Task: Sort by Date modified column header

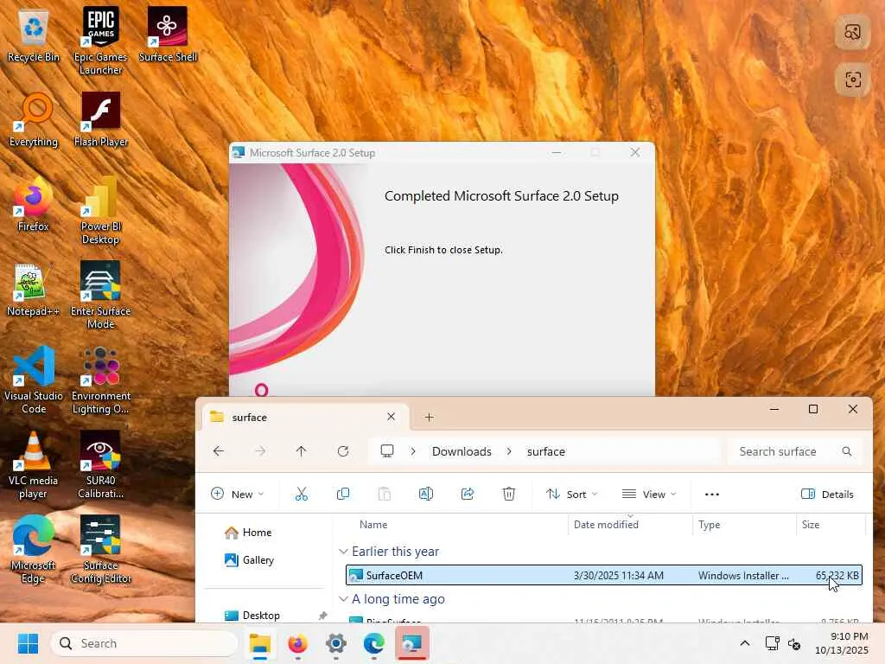Action: coord(606,525)
